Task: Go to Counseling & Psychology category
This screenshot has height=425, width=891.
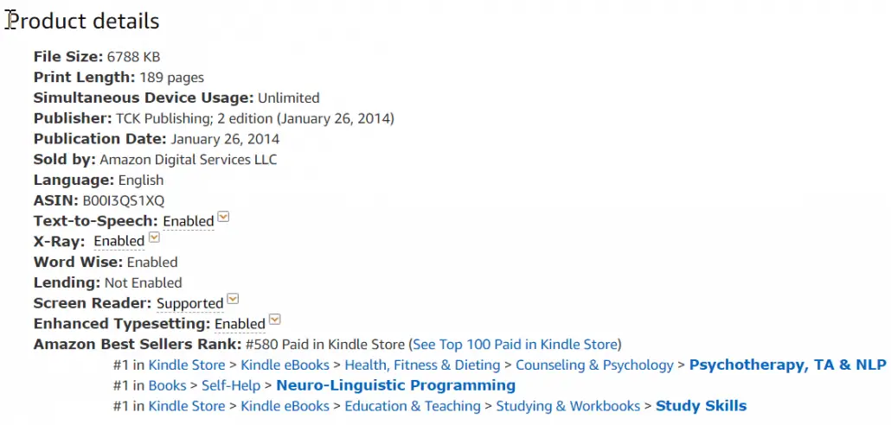Action: 594,365
